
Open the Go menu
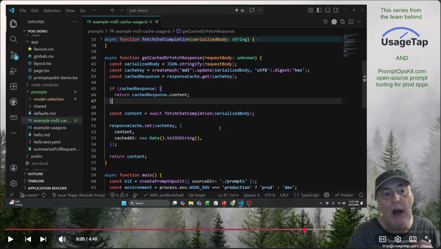click(x=82, y=10)
